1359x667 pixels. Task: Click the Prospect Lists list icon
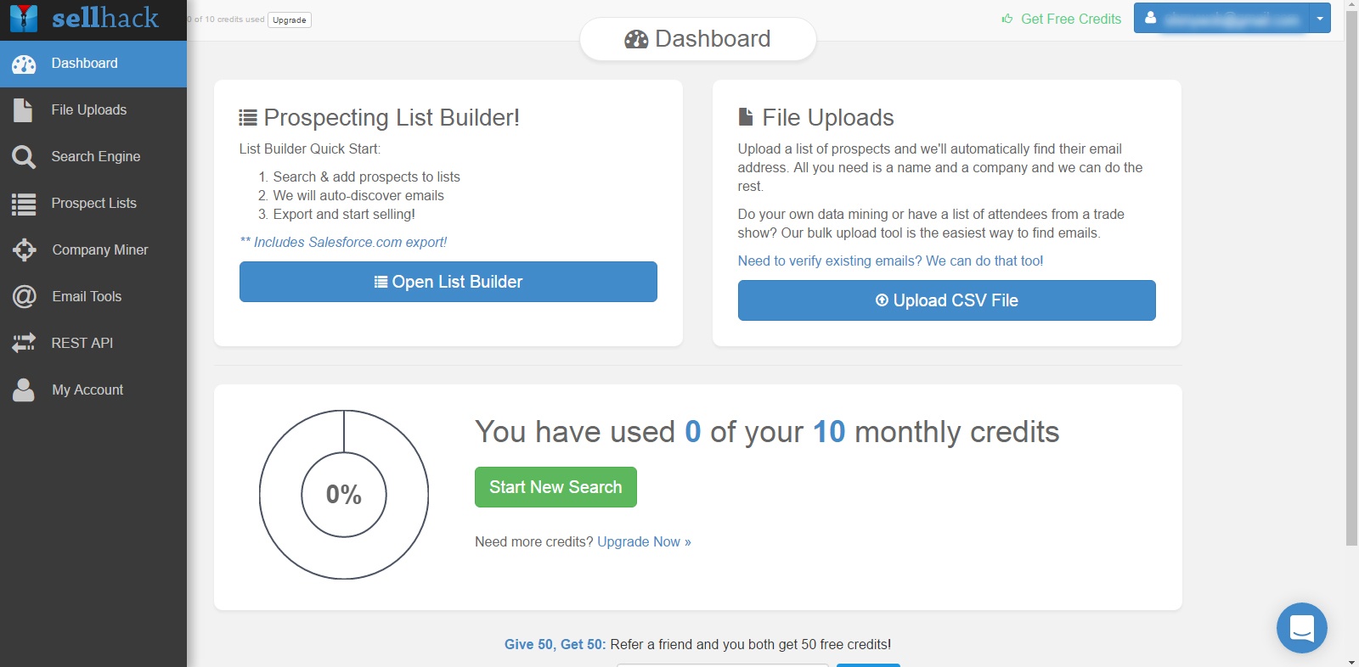24,204
